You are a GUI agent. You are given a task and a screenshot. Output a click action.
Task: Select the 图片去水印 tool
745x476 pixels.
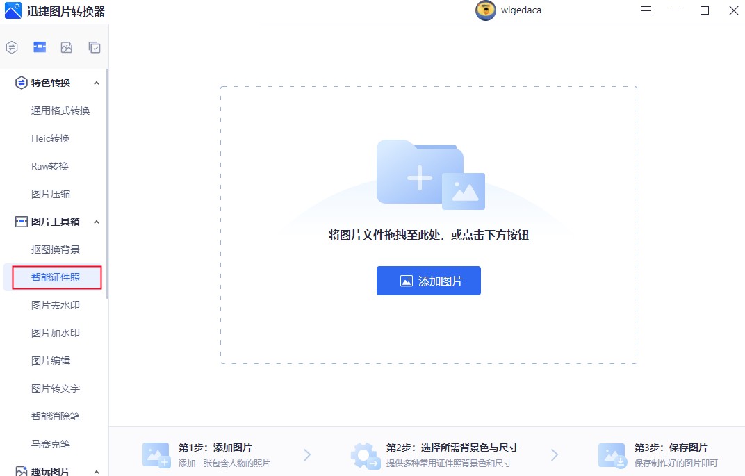coord(54,305)
